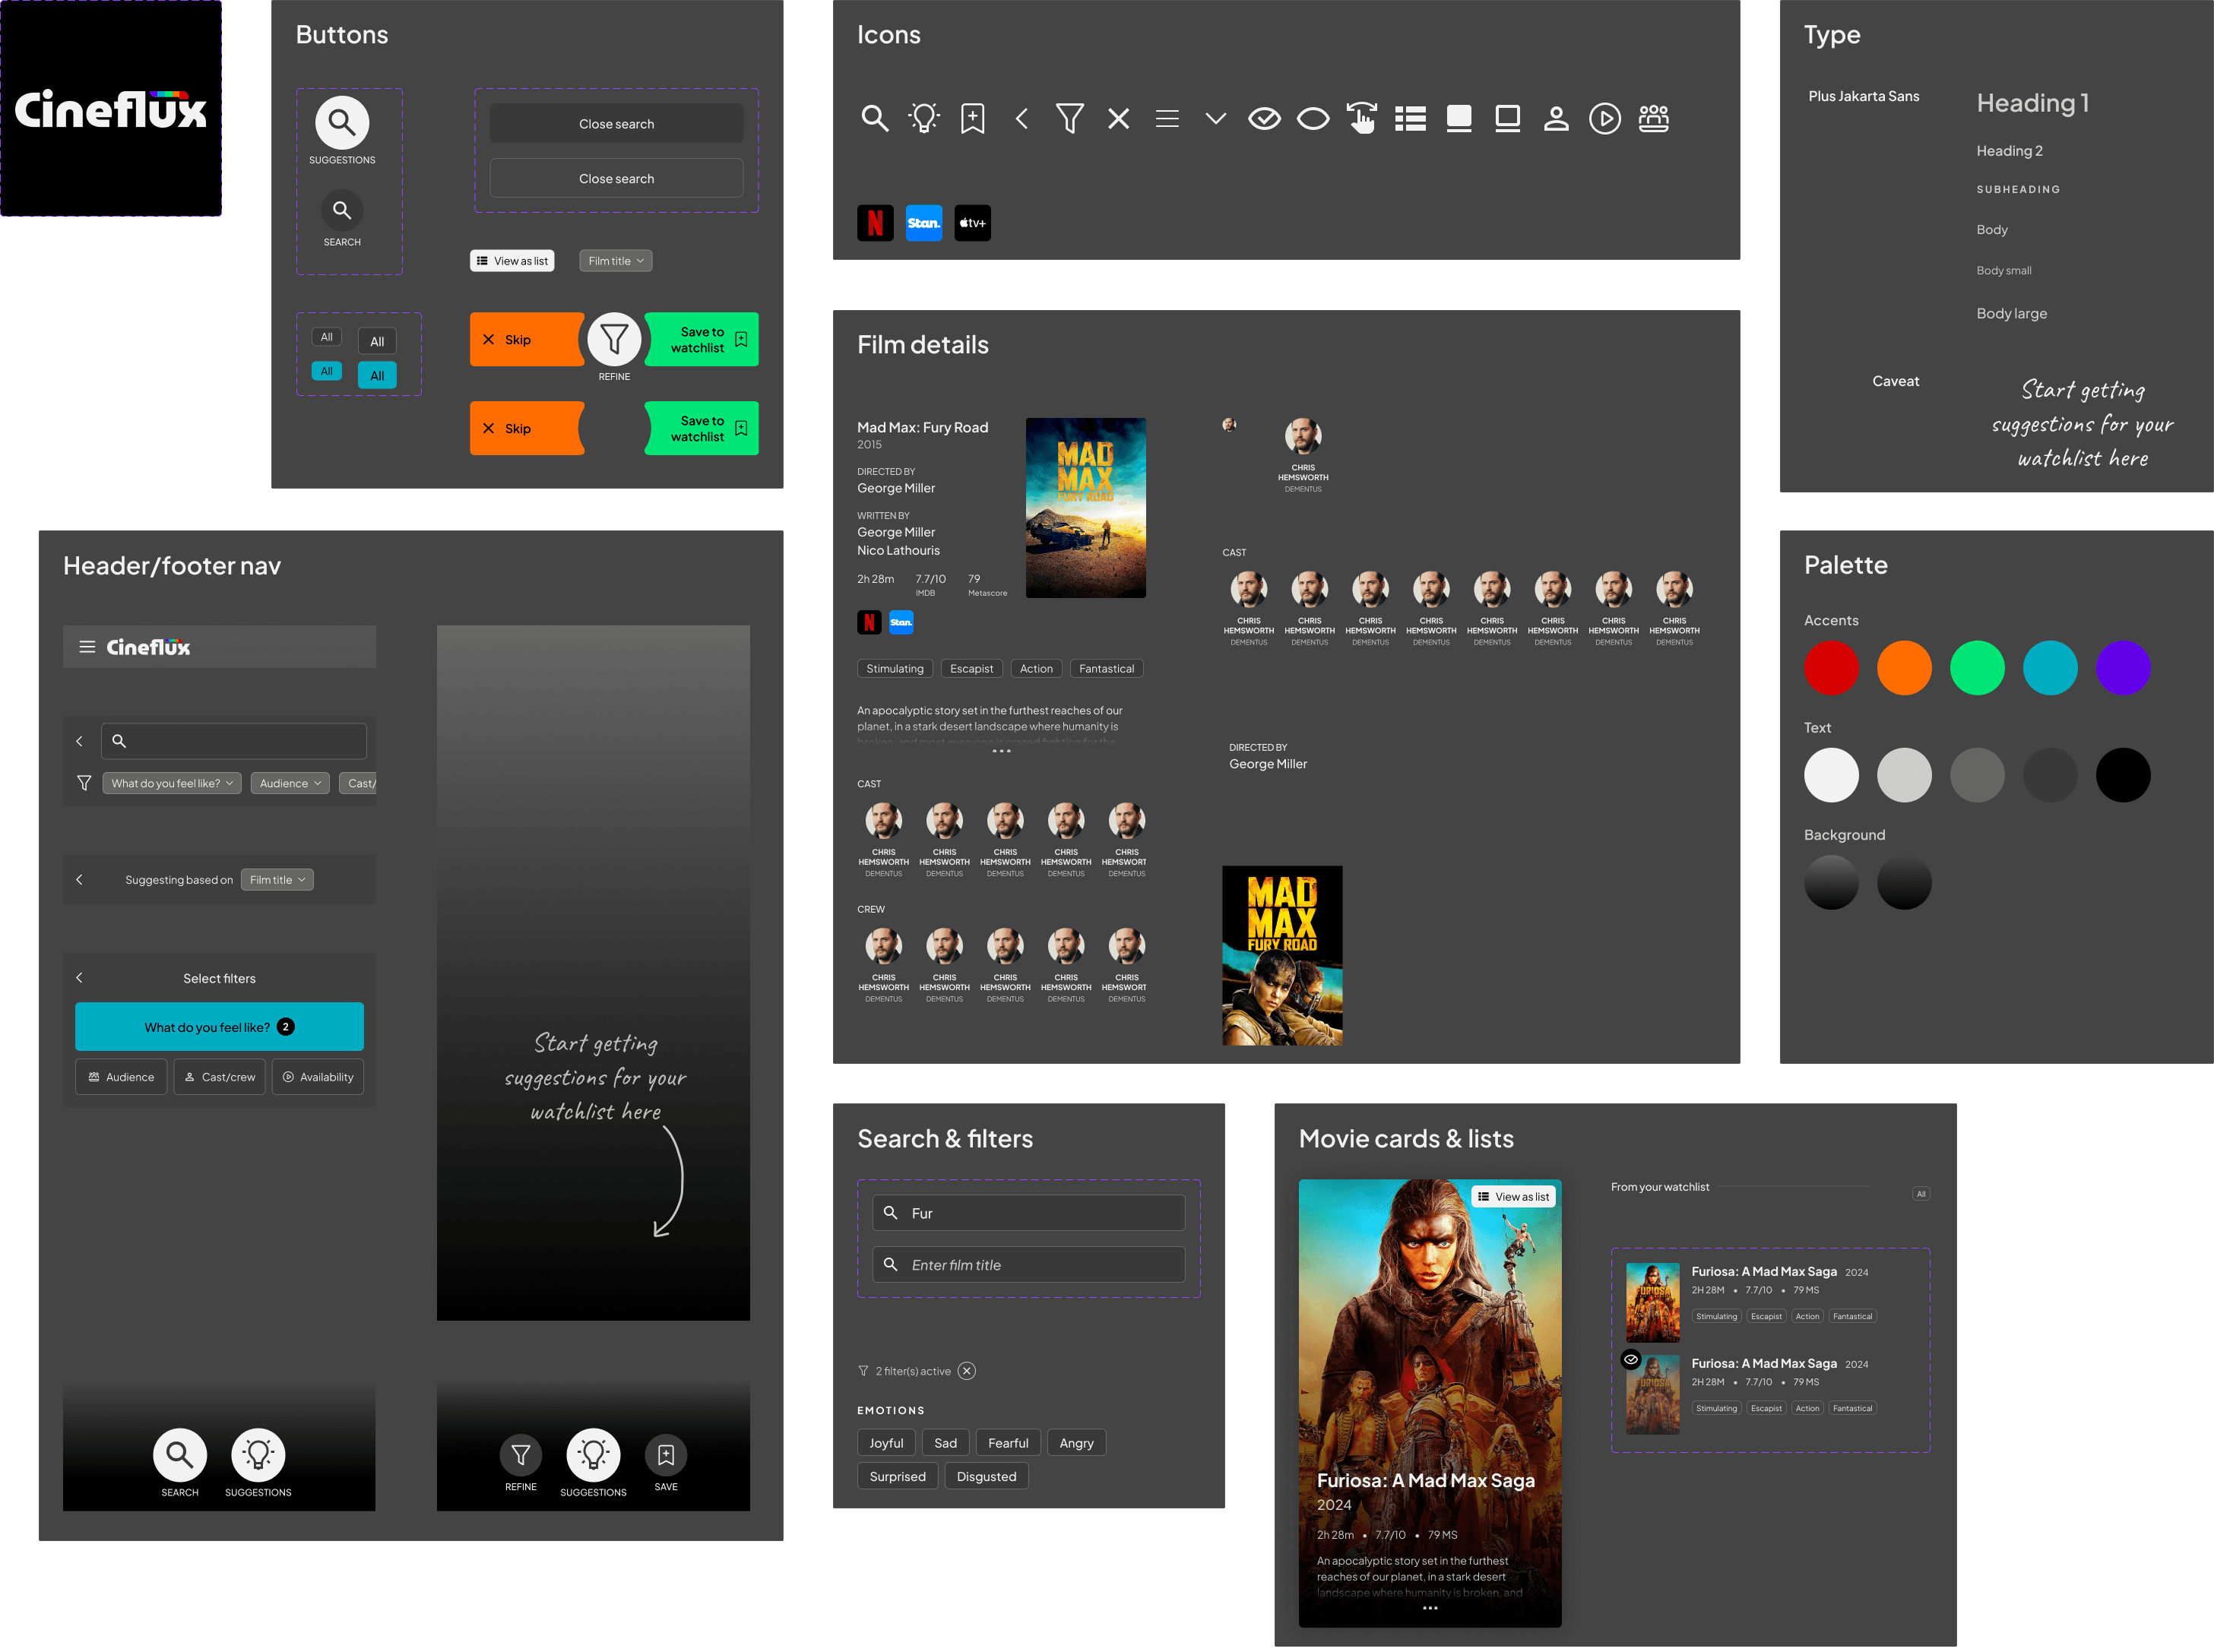
Task: Click back chevron beside Suggesting based on
Action: [79, 879]
